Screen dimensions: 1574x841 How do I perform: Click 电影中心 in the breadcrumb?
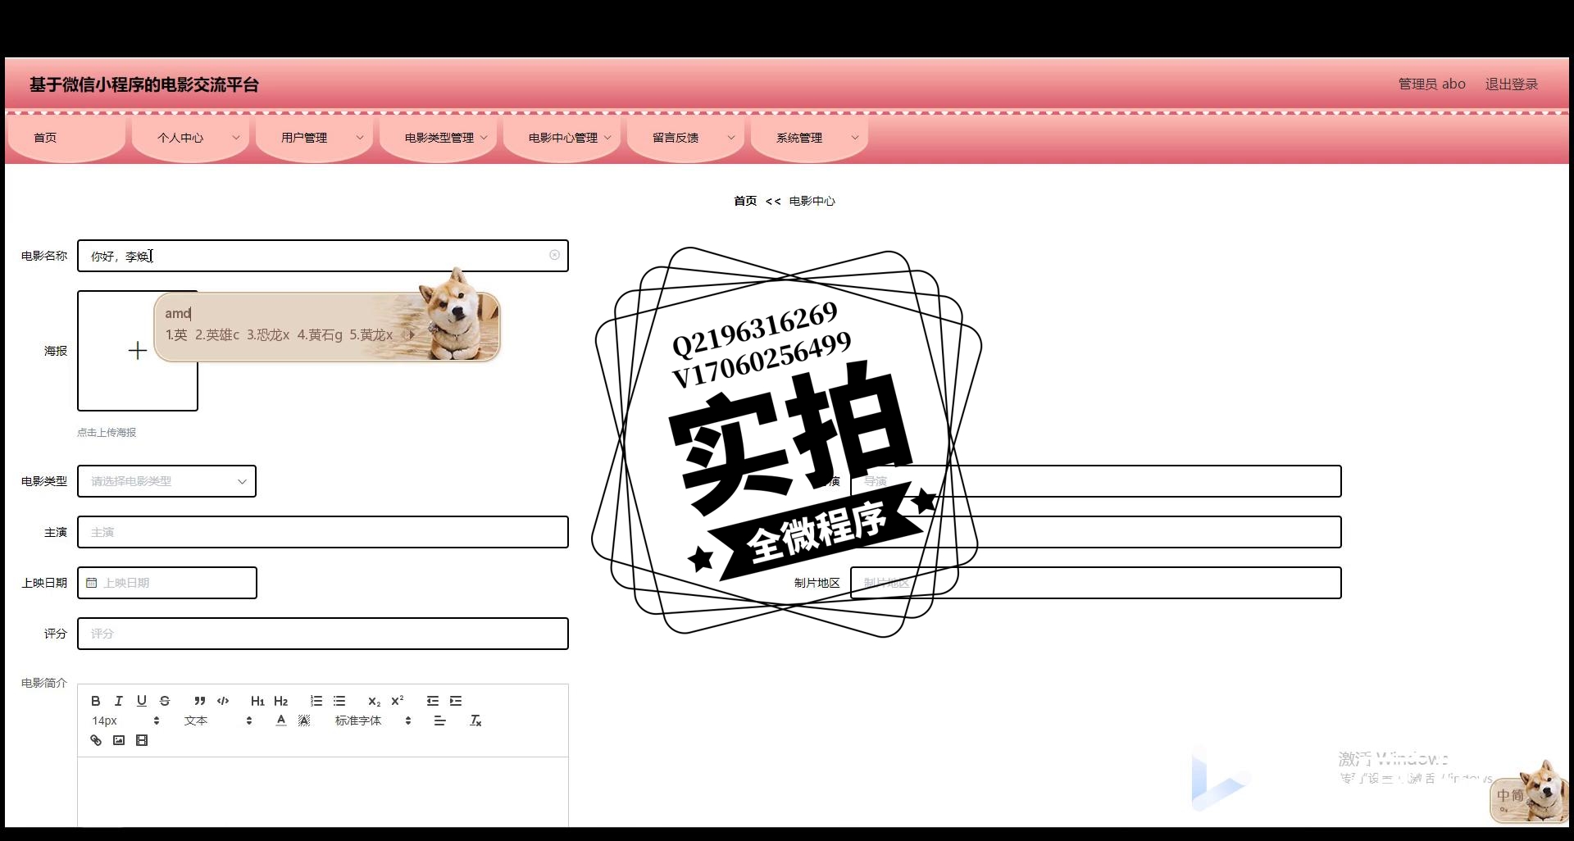click(x=812, y=201)
